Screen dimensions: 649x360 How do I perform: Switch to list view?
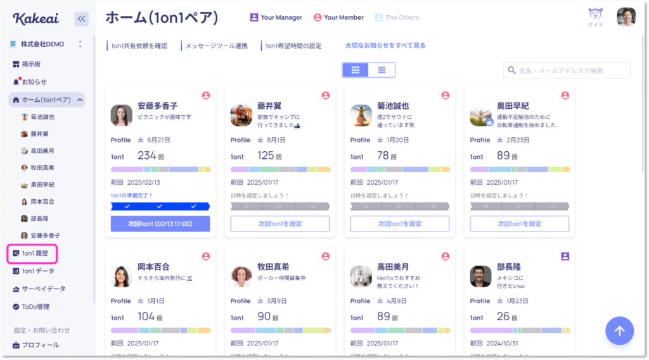(x=382, y=70)
